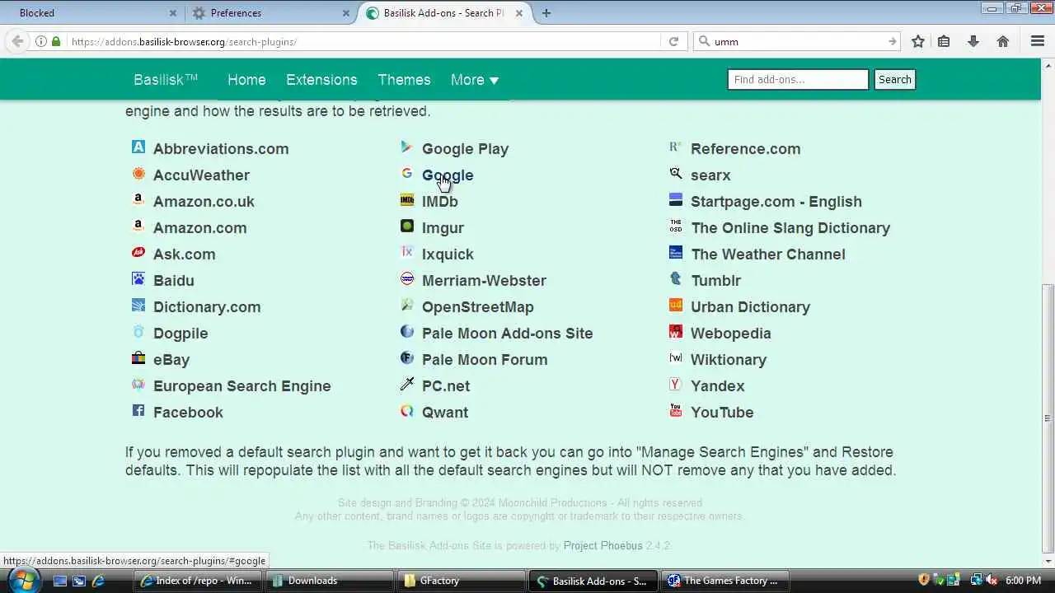Open the Extensions navigation item
This screenshot has width=1055, height=593.
click(321, 80)
